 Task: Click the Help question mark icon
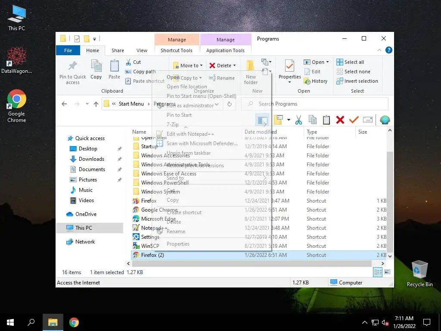[389, 50]
